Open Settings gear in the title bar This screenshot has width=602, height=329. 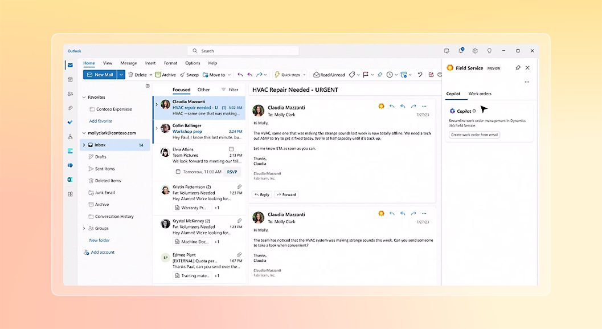coord(476,51)
